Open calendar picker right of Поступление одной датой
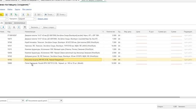196x110 pixels. click(x=61, y=101)
